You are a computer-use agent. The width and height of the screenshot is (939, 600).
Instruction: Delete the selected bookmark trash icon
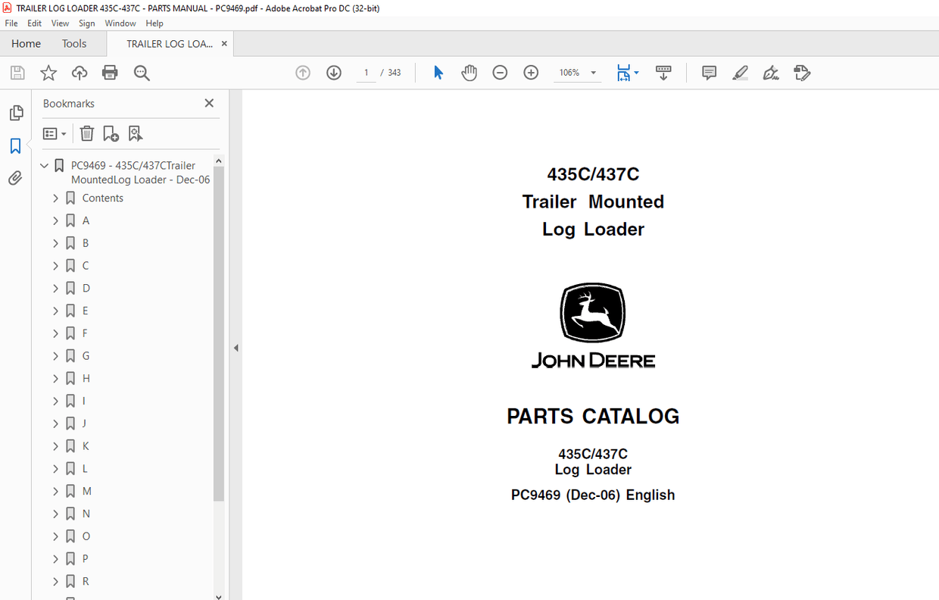[x=87, y=133]
